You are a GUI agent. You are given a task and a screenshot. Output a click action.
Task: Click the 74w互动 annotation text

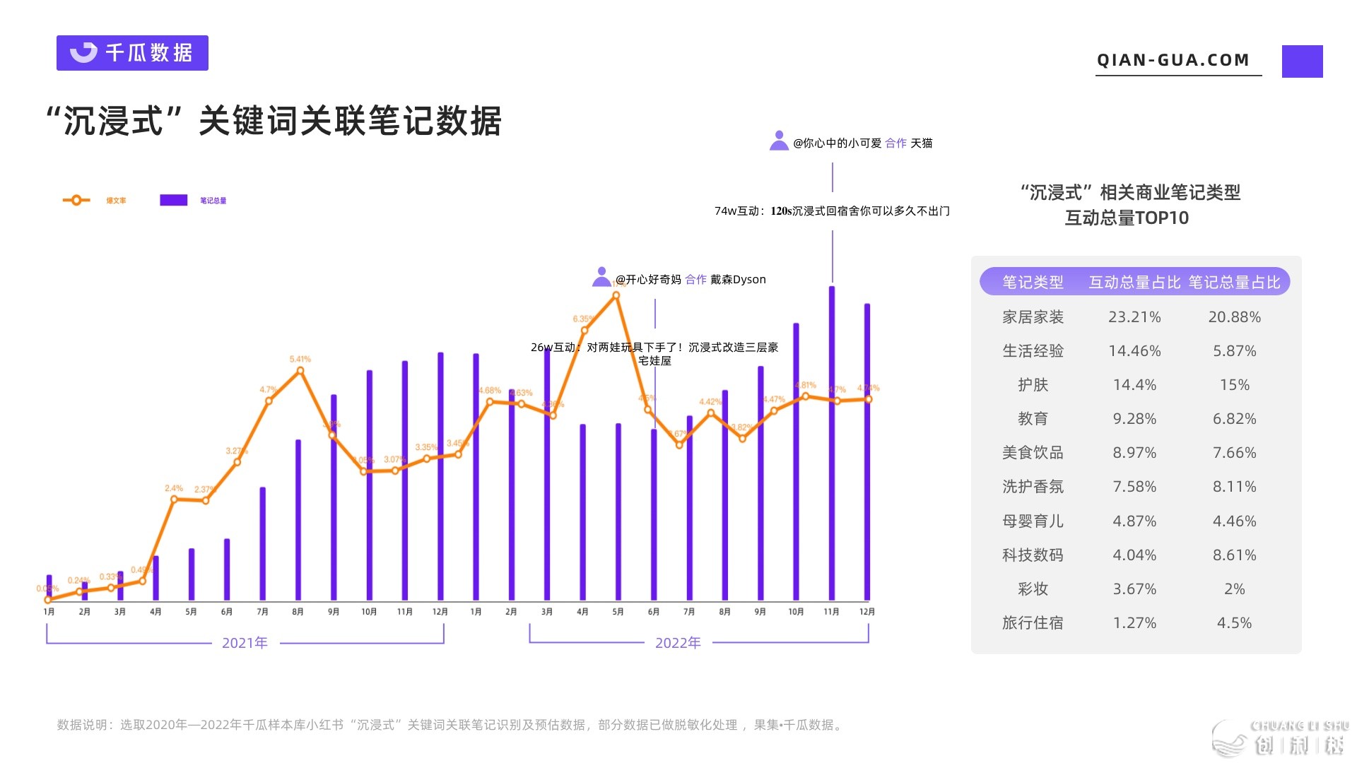[x=832, y=211]
